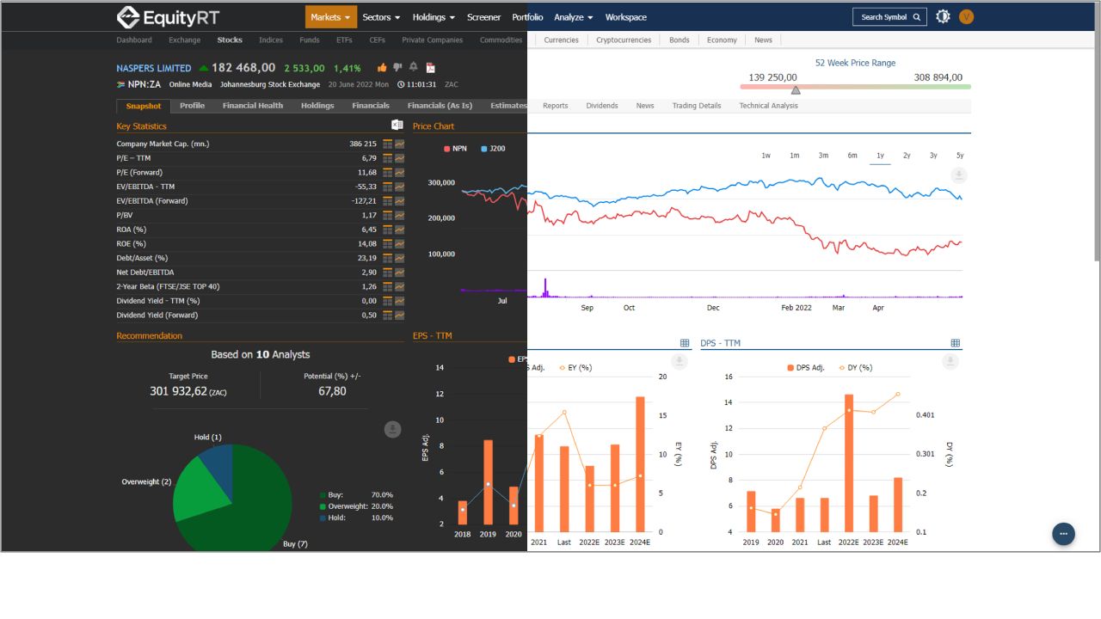Download the Recommendation pie chart
Screen dimensions: 1101x619
(x=393, y=429)
